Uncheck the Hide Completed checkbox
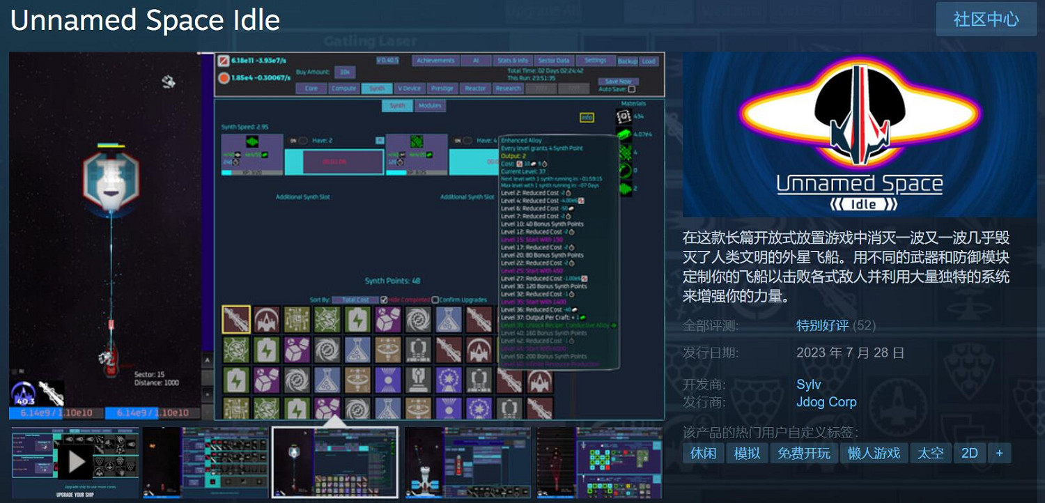This screenshot has width=1045, height=503. click(384, 301)
